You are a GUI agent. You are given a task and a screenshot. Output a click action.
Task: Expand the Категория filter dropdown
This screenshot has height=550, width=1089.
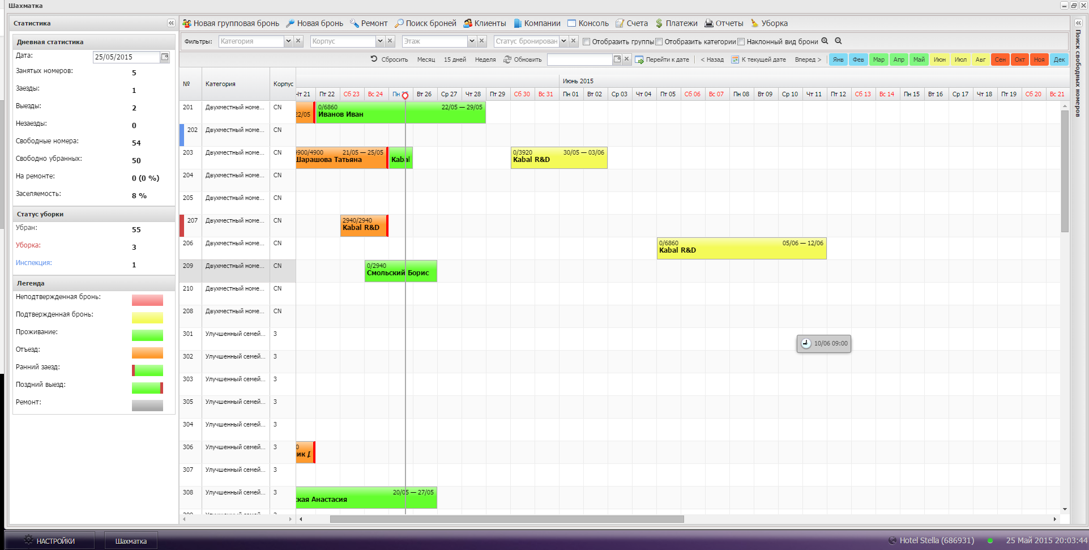click(288, 41)
